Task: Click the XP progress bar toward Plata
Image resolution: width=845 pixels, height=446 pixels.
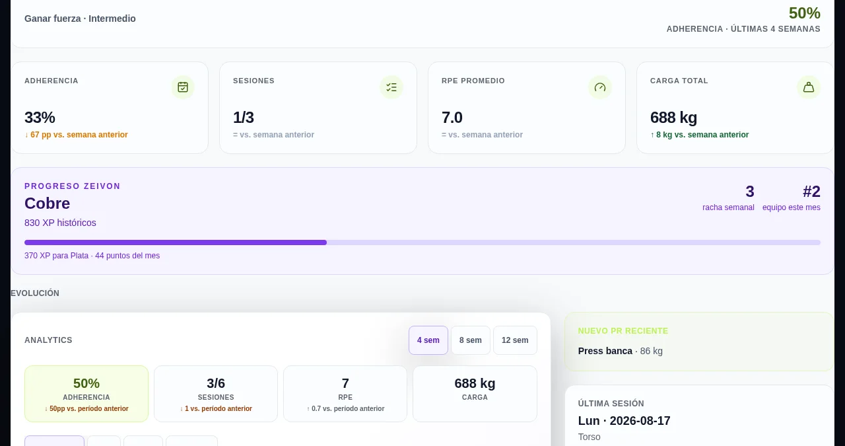Action: point(422,242)
